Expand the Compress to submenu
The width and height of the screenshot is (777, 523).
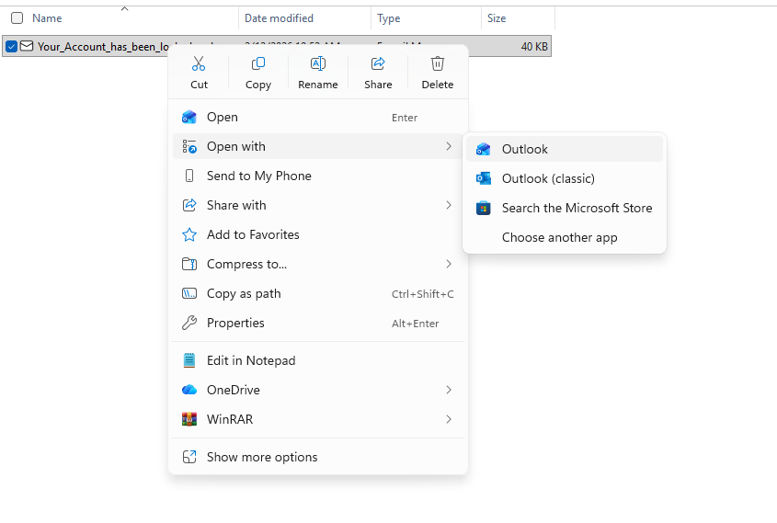(317, 264)
